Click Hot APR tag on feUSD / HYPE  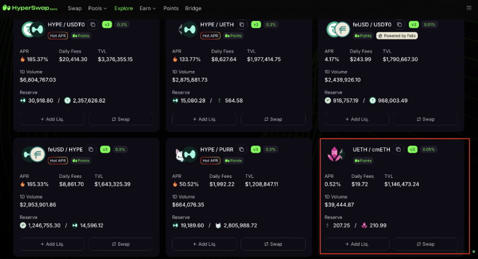tap(58, 161)
